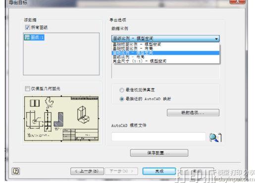Select the 图纸:1 sheet in the source list
The height and width of the screenshot is (183, 255).
coord(34,37)
